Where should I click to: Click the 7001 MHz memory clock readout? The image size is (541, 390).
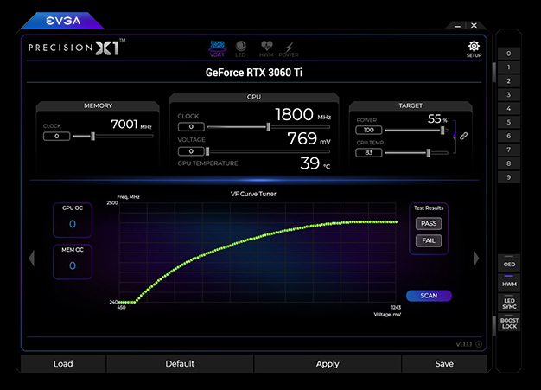point(131,125)
